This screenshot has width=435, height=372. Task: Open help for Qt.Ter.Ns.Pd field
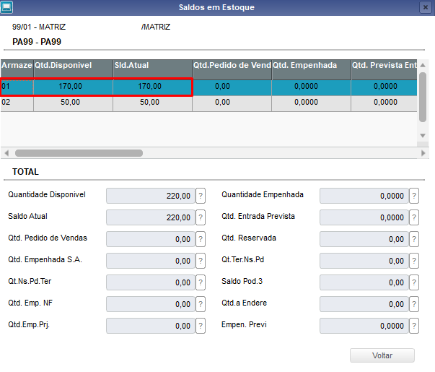[x=414, y=261]
